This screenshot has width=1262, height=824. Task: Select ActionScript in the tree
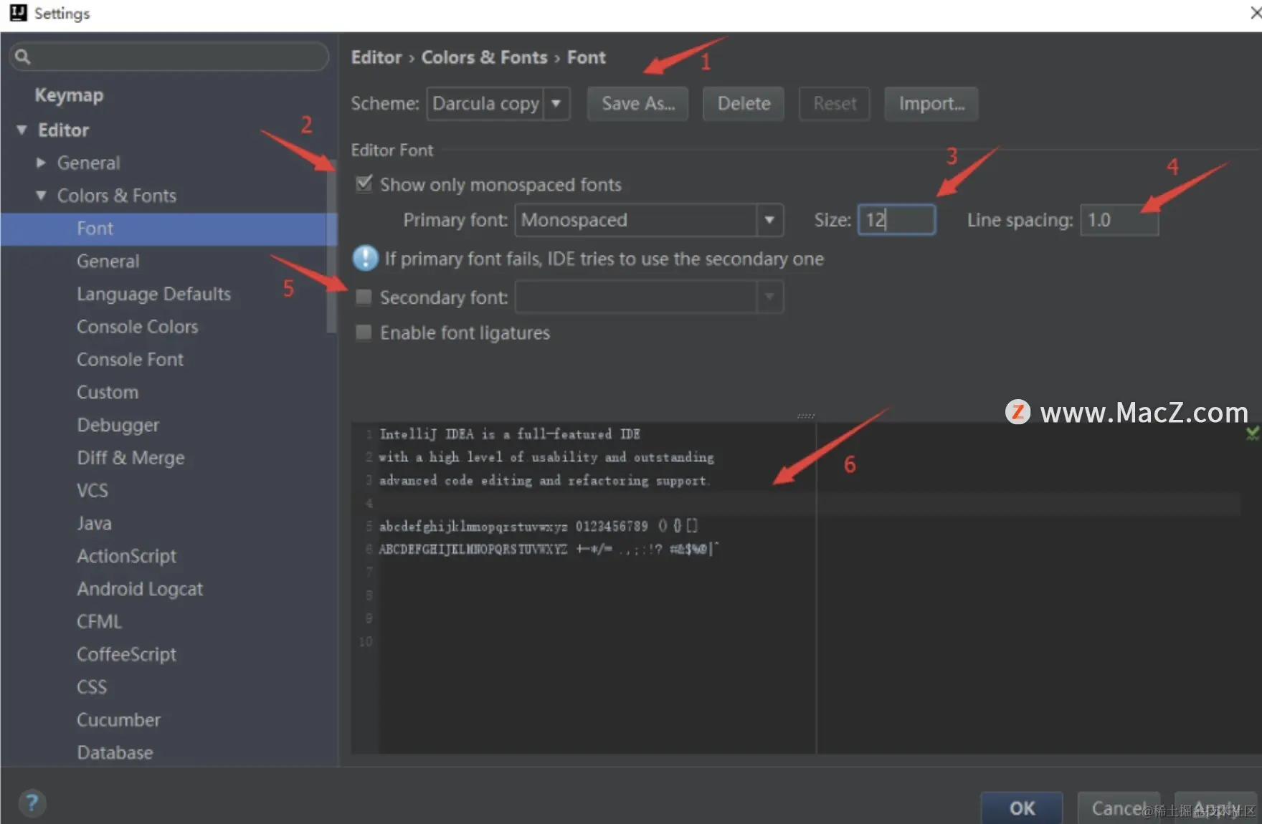pyautogui.click(x=127, y=556)
